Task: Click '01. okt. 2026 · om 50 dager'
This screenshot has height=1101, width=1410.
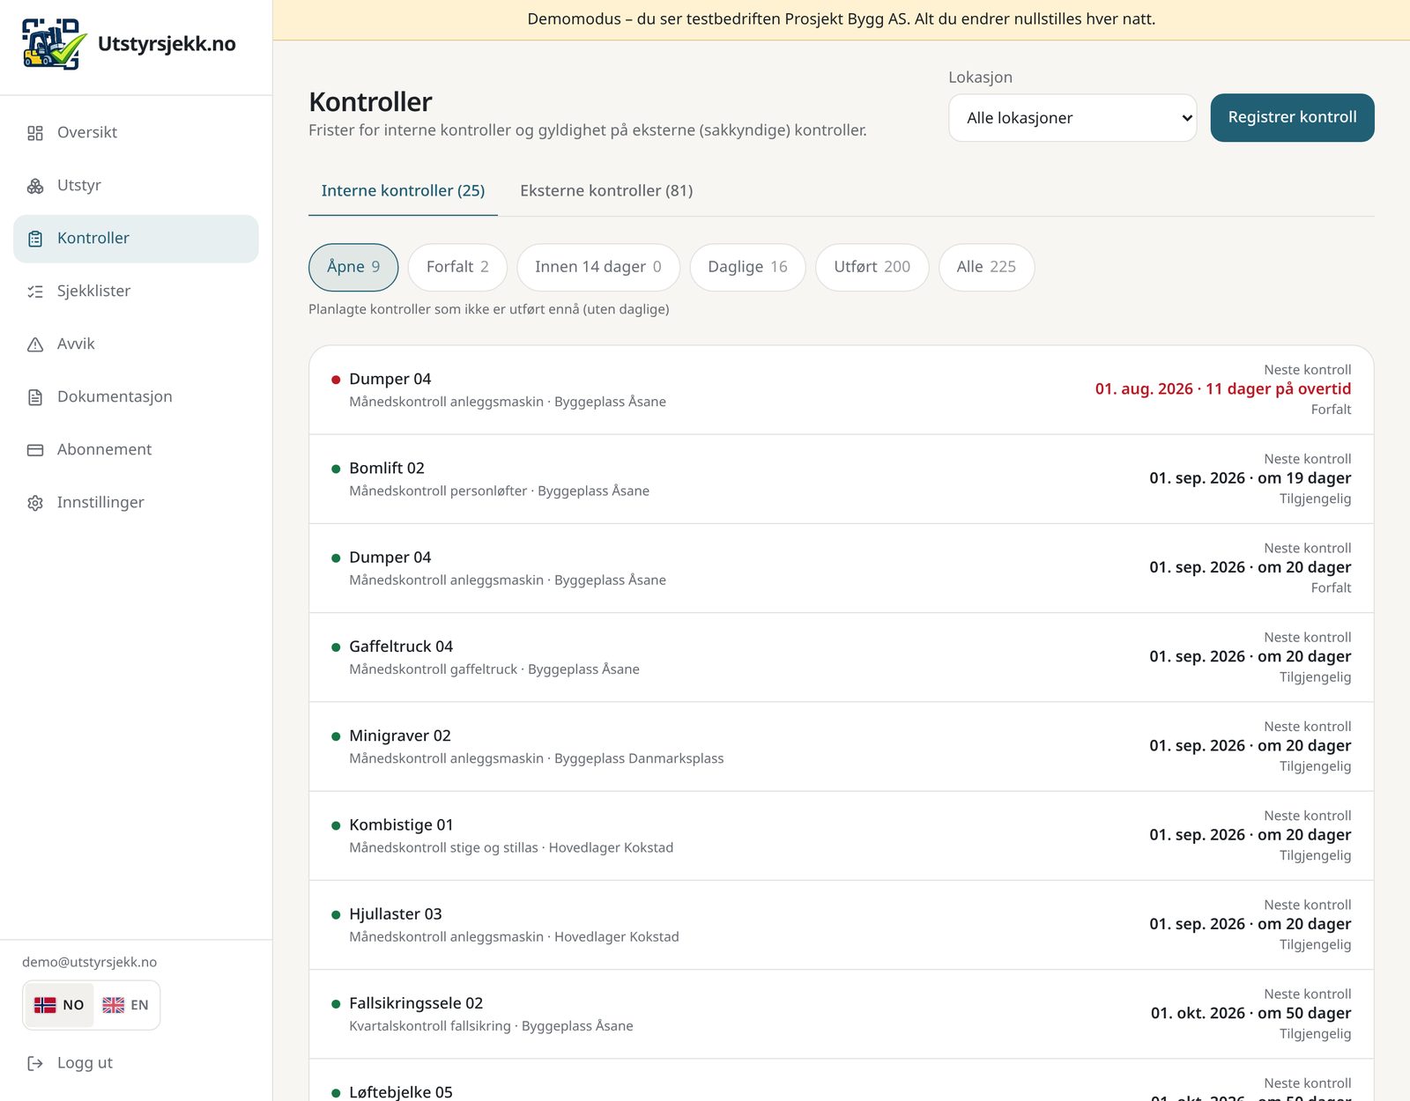Action: [x=1250, y=1014]
